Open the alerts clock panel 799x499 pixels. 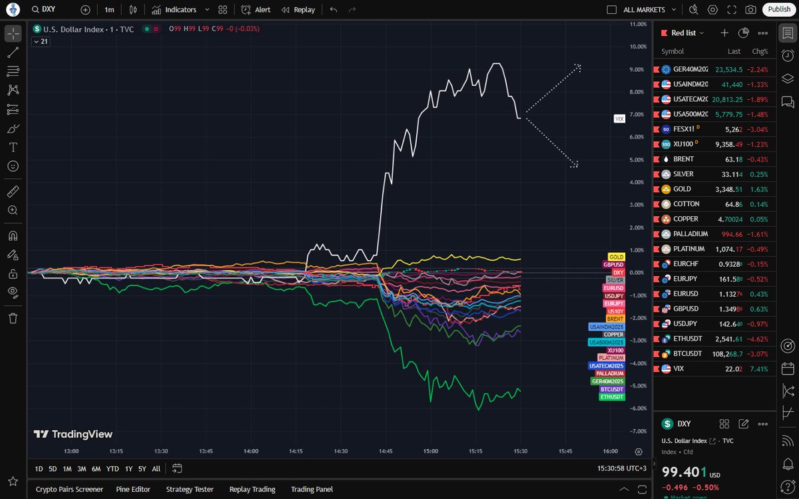(788, 55)
